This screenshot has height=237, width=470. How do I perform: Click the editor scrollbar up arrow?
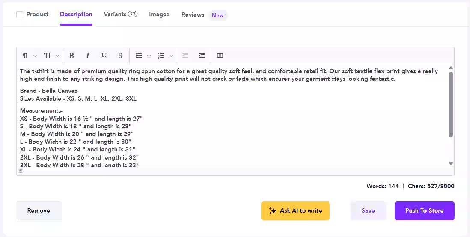[x=451, y=68]
